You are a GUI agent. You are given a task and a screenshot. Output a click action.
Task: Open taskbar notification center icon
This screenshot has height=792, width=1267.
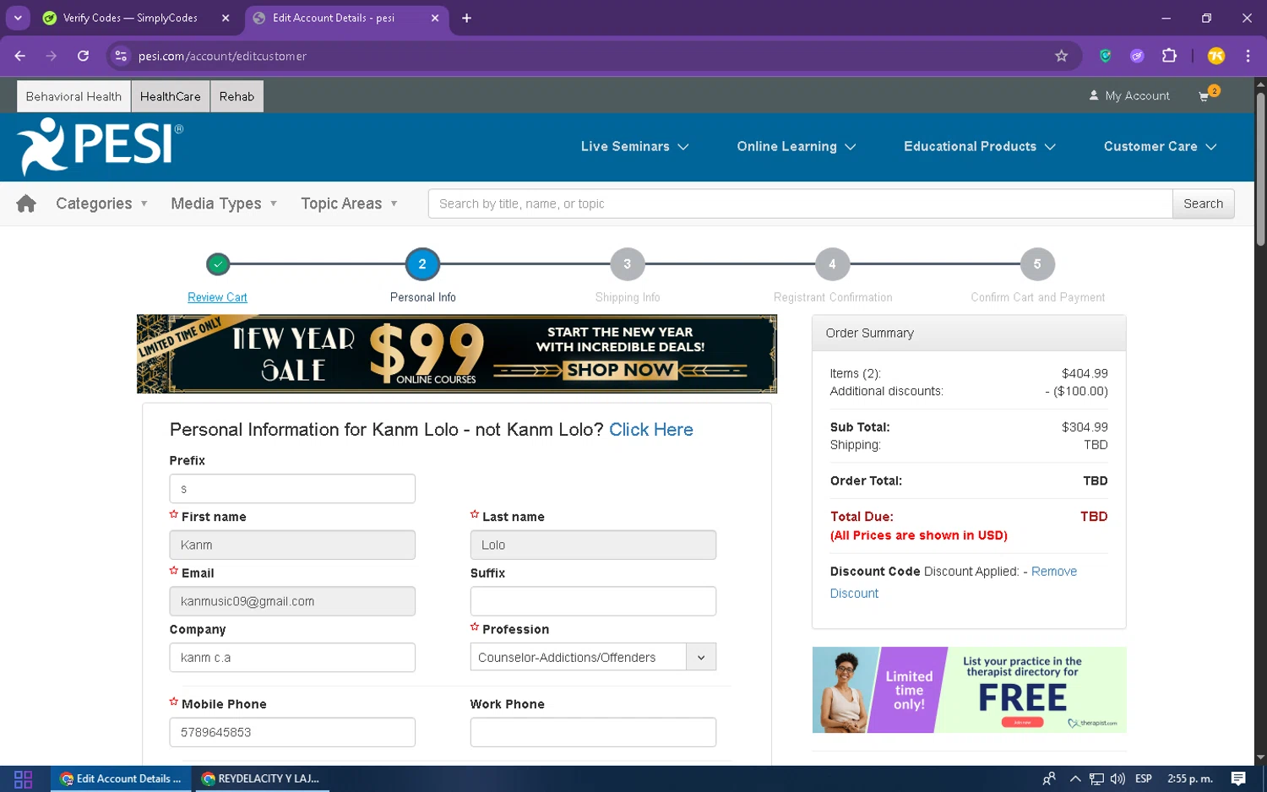click(1238, 778)
